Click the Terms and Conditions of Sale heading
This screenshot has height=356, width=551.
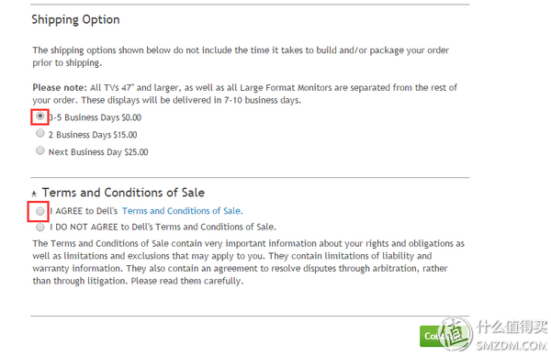123,193
